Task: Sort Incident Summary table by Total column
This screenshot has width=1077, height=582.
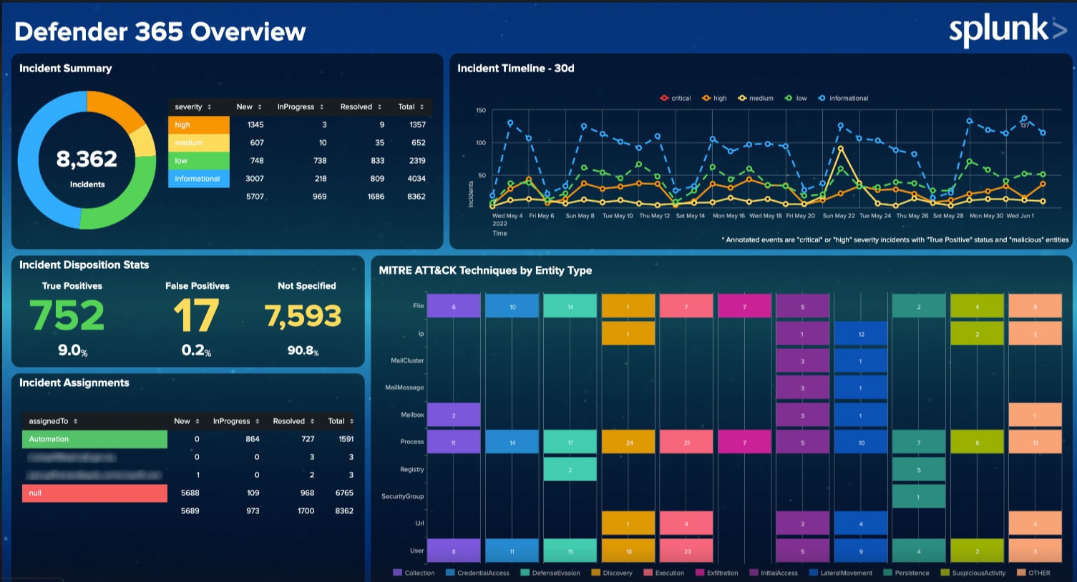Action: pos(411,107)
